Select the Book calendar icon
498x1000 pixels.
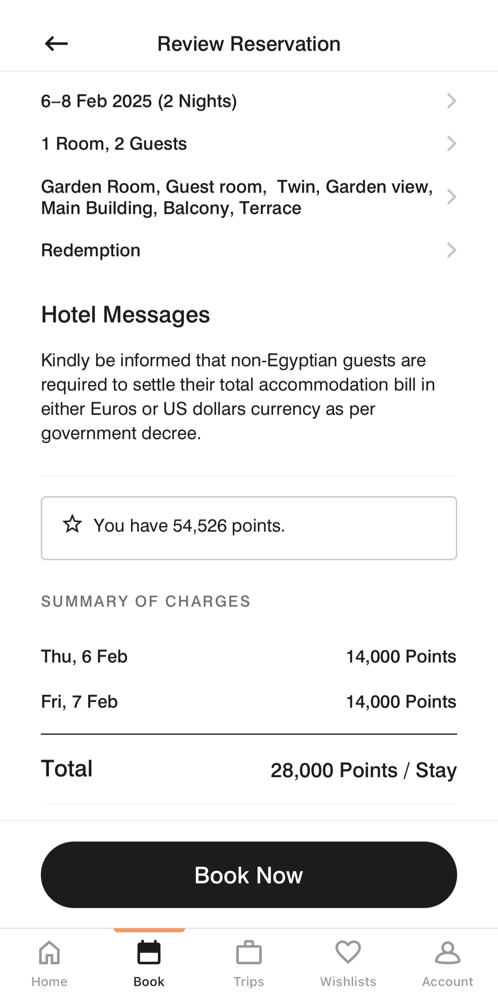[149, 952]
